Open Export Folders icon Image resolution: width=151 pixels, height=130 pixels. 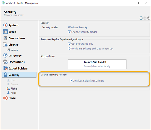click(x=5, y=68)
